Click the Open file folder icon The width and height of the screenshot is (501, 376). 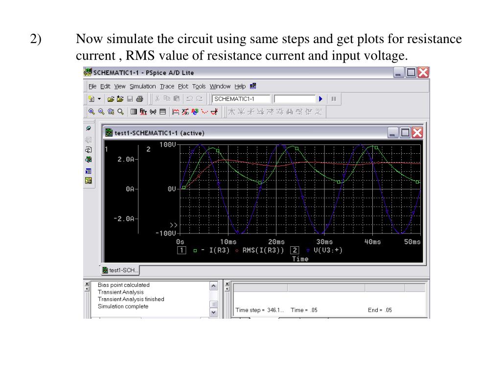point(111,99)
